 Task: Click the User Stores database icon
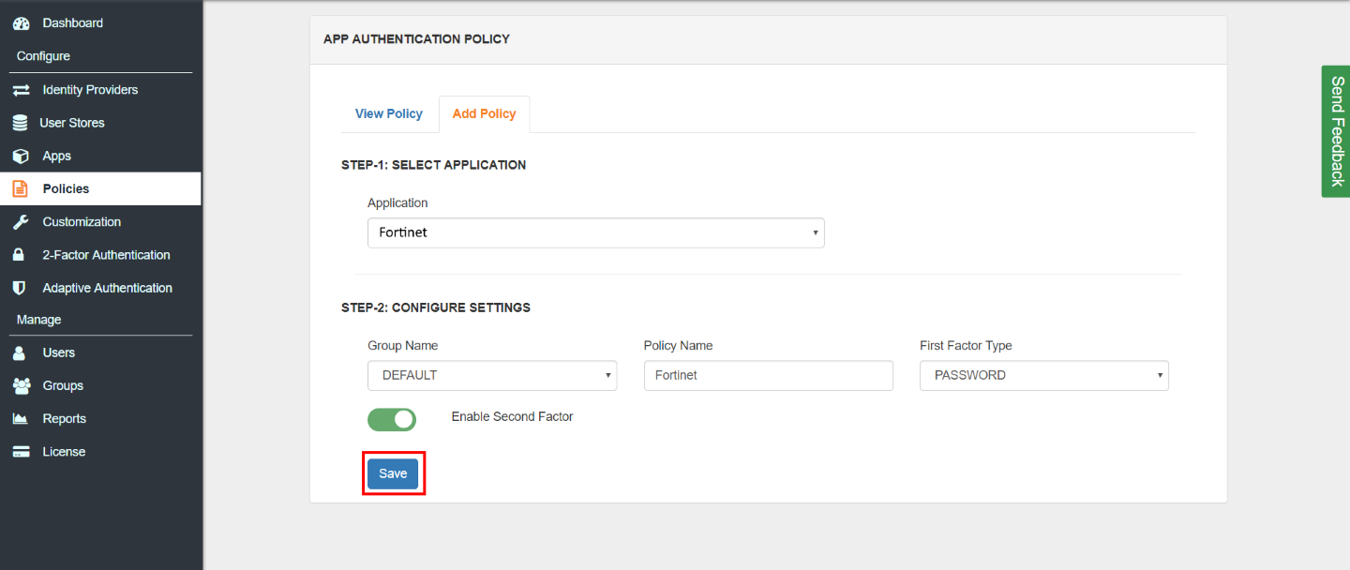point(20,123)
